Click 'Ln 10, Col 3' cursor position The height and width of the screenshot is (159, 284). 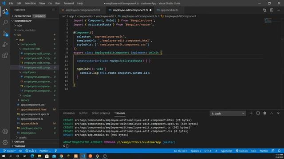coord(181,151)
